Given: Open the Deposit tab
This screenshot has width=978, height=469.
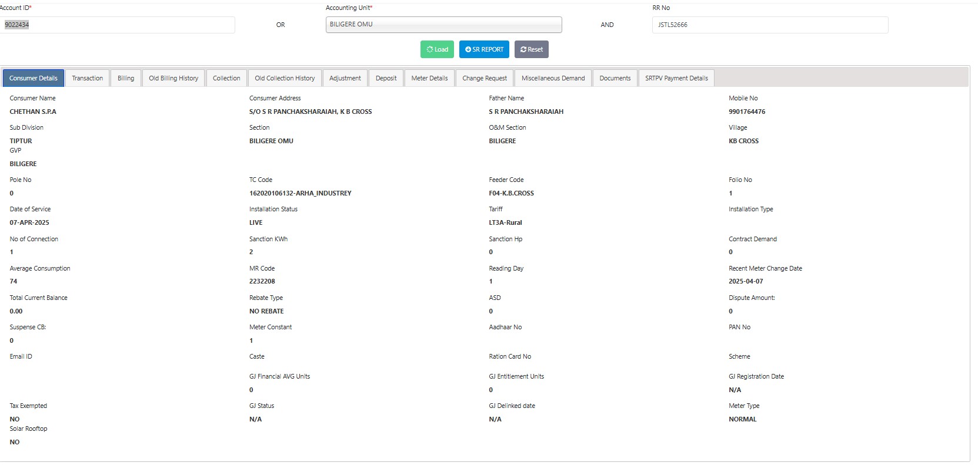Looking at the screenshot, I should pos(386,78).
